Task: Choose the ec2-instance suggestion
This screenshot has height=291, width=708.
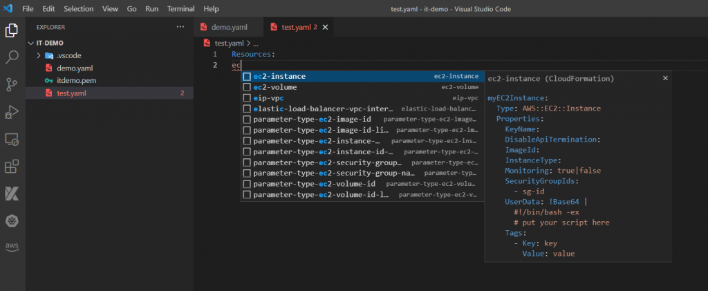Action: tap(362, 76)
